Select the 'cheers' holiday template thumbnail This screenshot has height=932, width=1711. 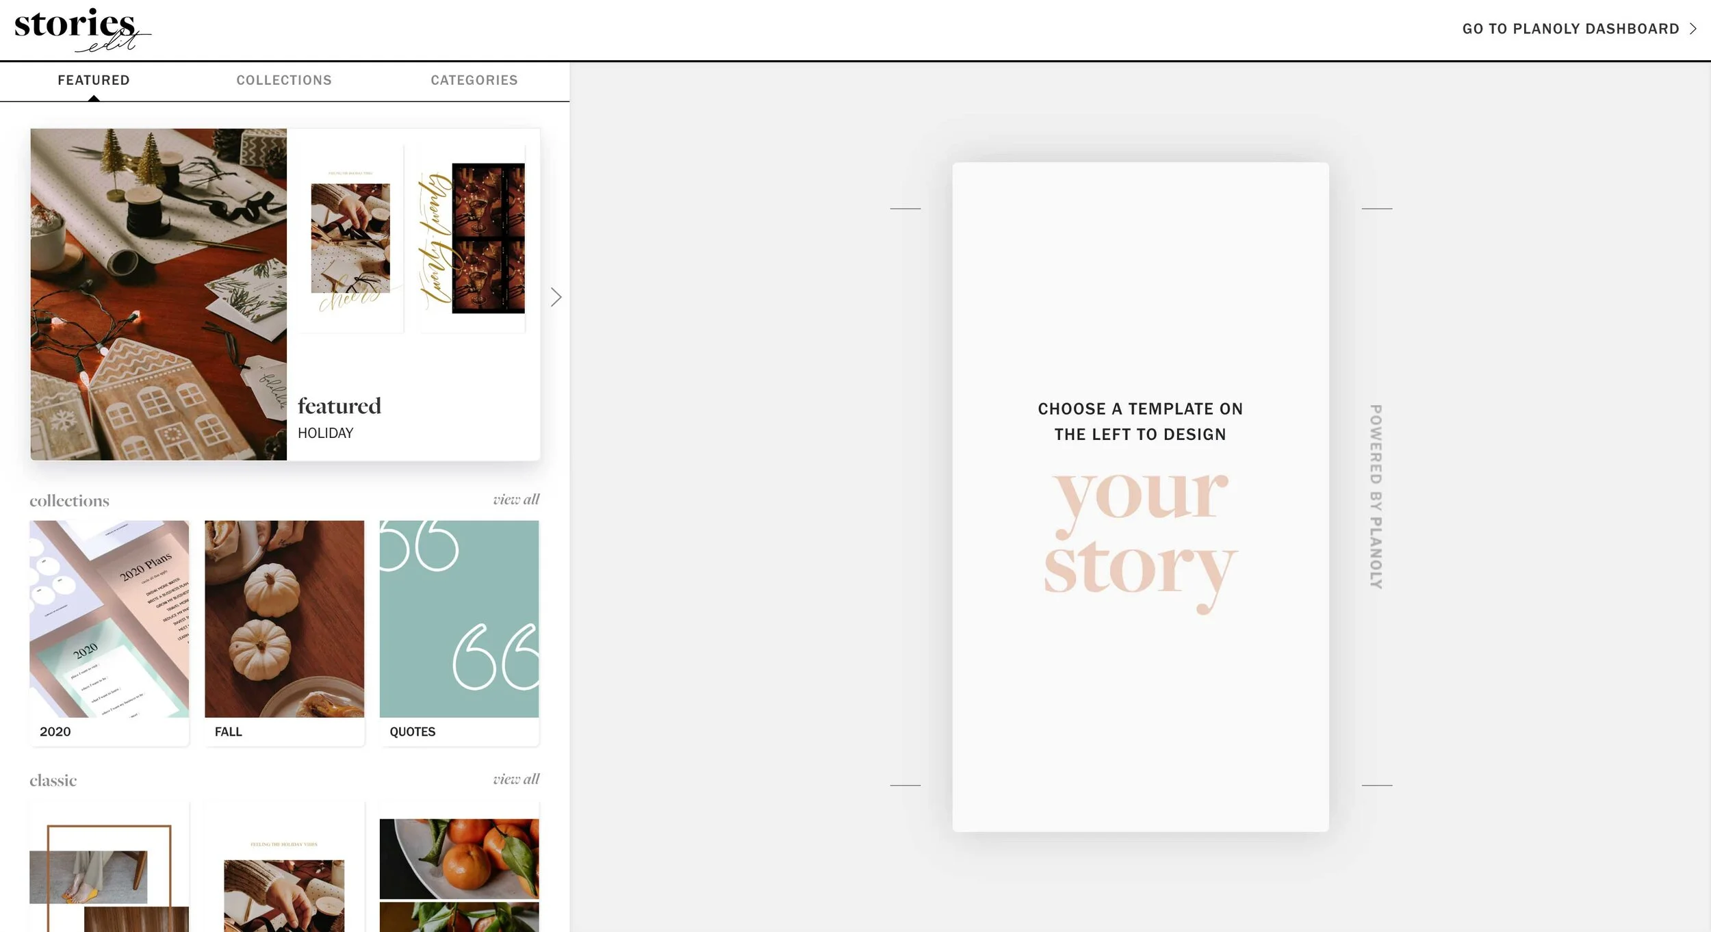coord(350,239)
